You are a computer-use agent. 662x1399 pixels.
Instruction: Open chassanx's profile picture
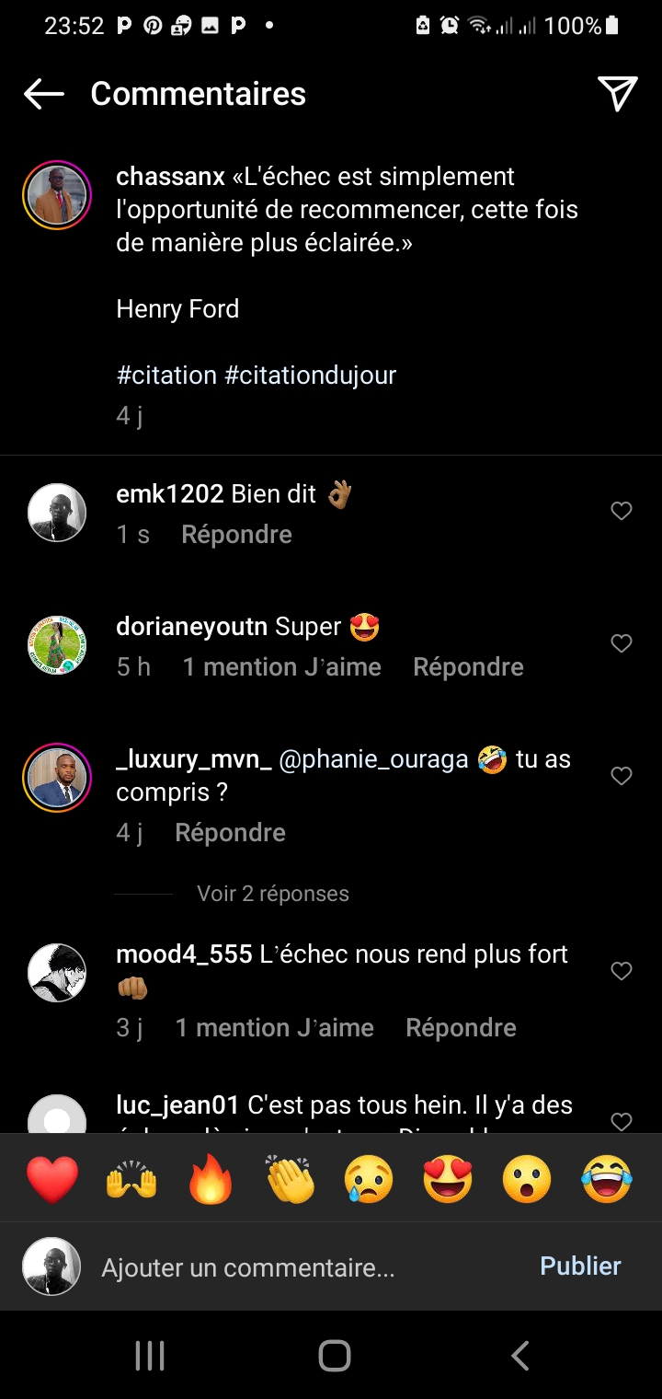(x=57, y=195)
